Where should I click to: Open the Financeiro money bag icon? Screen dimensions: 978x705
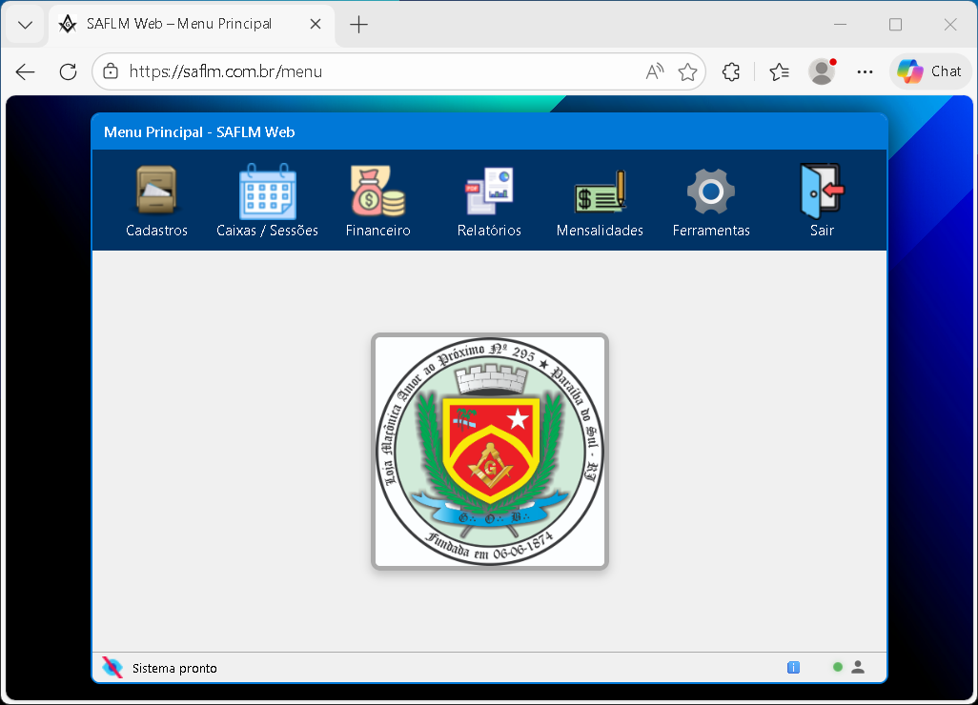[x=377, y=191]
